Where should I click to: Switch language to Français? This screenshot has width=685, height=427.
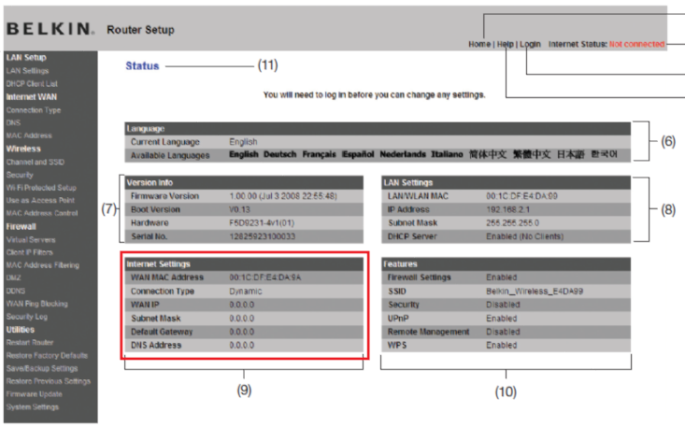coord(319,154)
